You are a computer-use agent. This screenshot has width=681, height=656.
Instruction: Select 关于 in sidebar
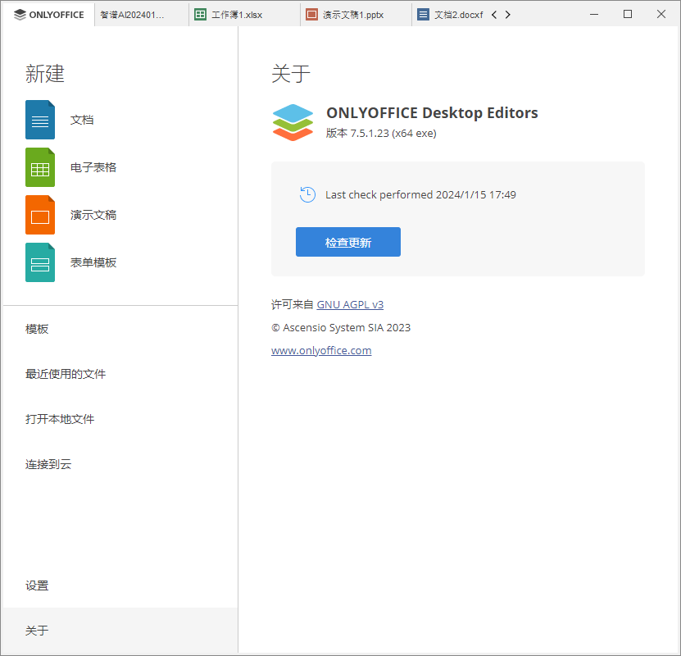pyautogui.click(x=120, y=631)
